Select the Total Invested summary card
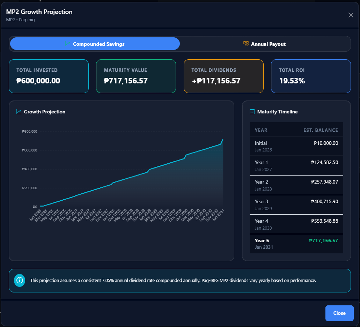Screen dimensions: 360x327 tap(49, 76)
